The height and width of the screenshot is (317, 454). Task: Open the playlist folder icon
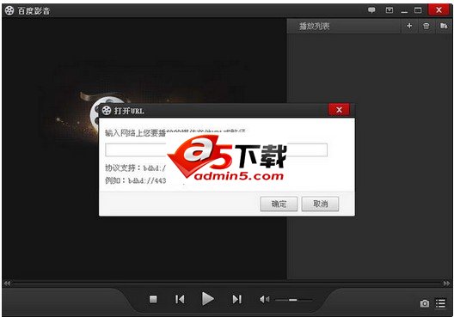(x=444, y=26)
